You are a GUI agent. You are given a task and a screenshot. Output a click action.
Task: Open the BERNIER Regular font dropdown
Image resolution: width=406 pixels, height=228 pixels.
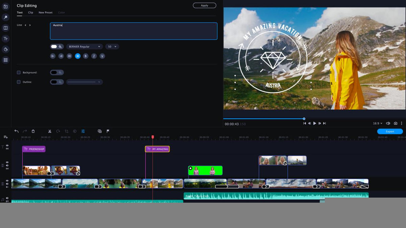(x=85, y=47)
